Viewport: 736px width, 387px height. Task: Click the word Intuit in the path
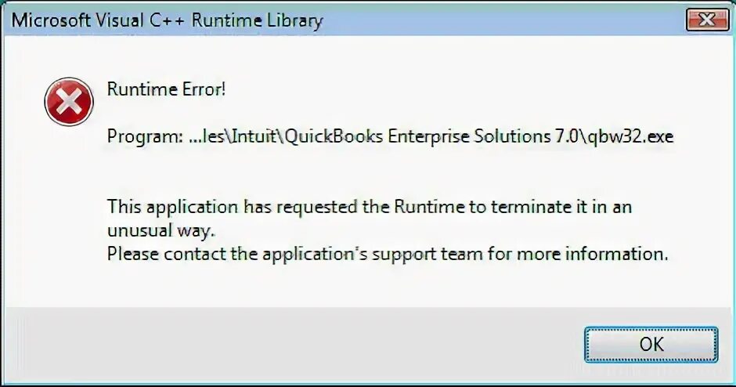254,136
